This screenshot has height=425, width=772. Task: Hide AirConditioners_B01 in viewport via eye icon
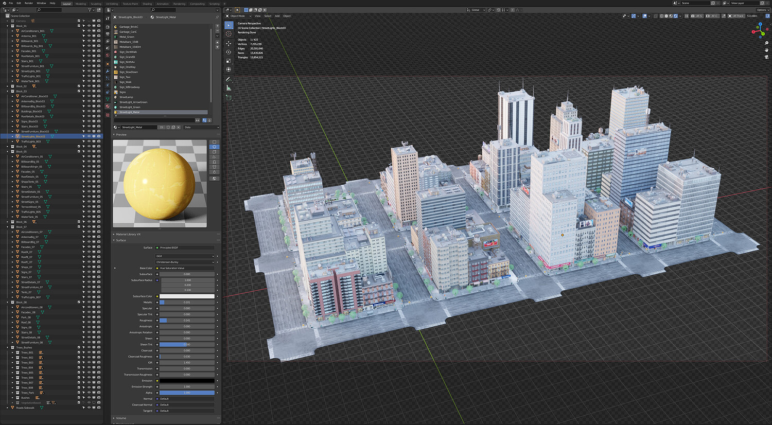(x=89, y=31)
